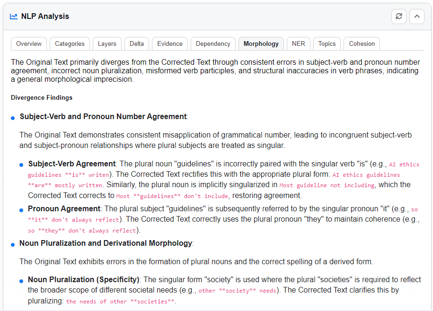This screenshot has width=433, height=311.
Task: Click the 'the needs of other **societies**' code snippet
Action: pos(120,302)
